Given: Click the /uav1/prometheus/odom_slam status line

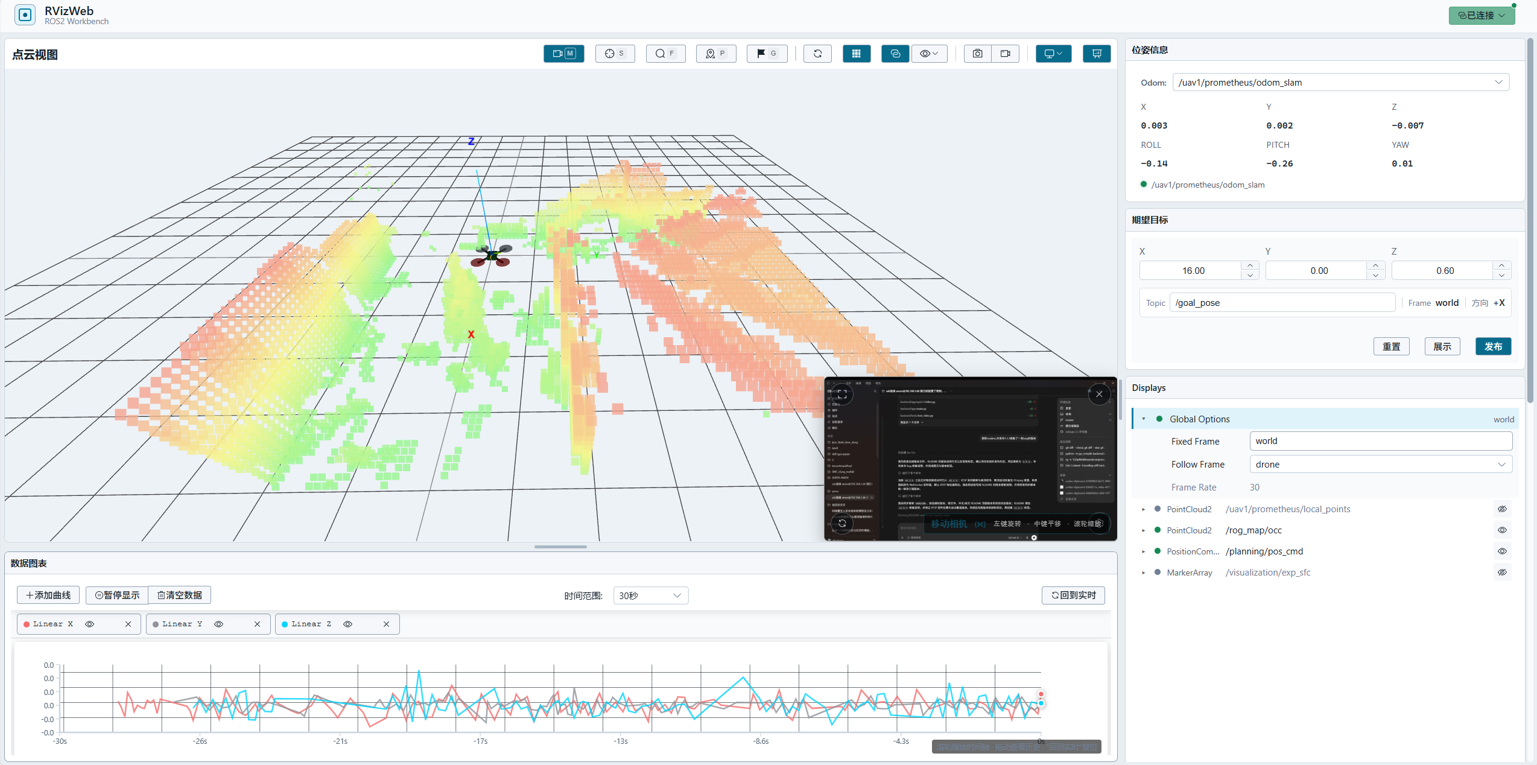Looking at the screenshot, I should [1202, 185].
